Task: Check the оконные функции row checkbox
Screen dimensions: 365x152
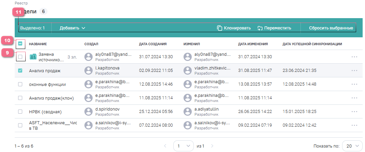Action: [x=20, y=84]
